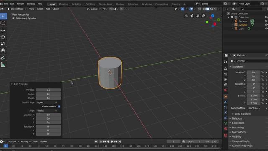
Task: Click the outliner search magnifier icon
Action: click(243, 9)
